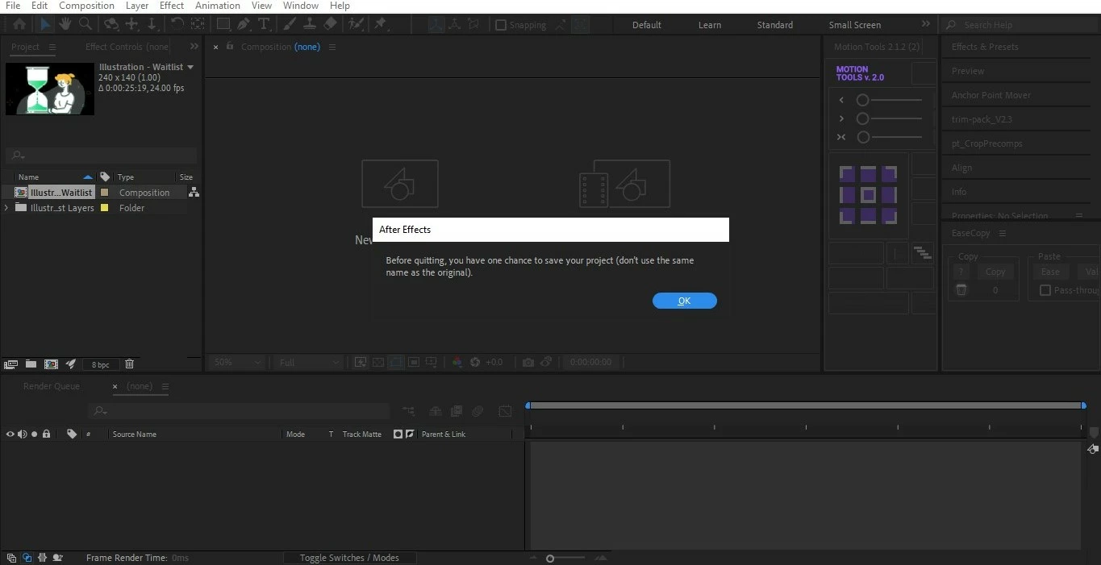1101x565 pixels.
Task: Select the Eraser tool
Action: point(330,24)
